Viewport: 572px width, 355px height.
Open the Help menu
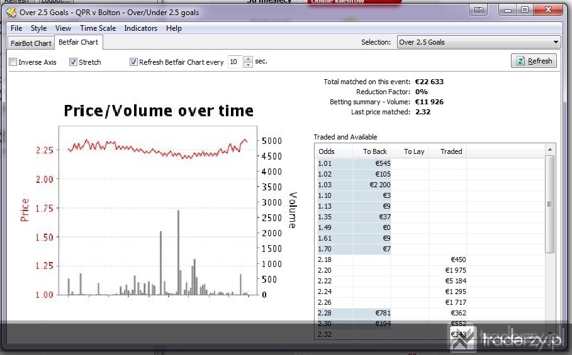click(x=174, y=28)
